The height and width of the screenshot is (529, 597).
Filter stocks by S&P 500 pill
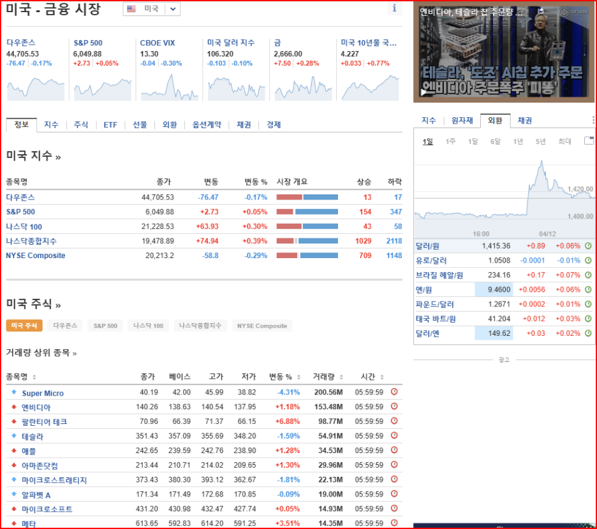click(105, 326)
